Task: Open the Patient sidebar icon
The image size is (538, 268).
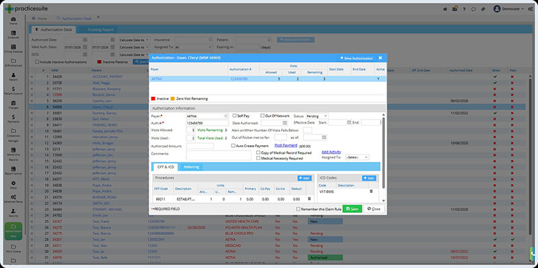Action: [x=13, y=77]
